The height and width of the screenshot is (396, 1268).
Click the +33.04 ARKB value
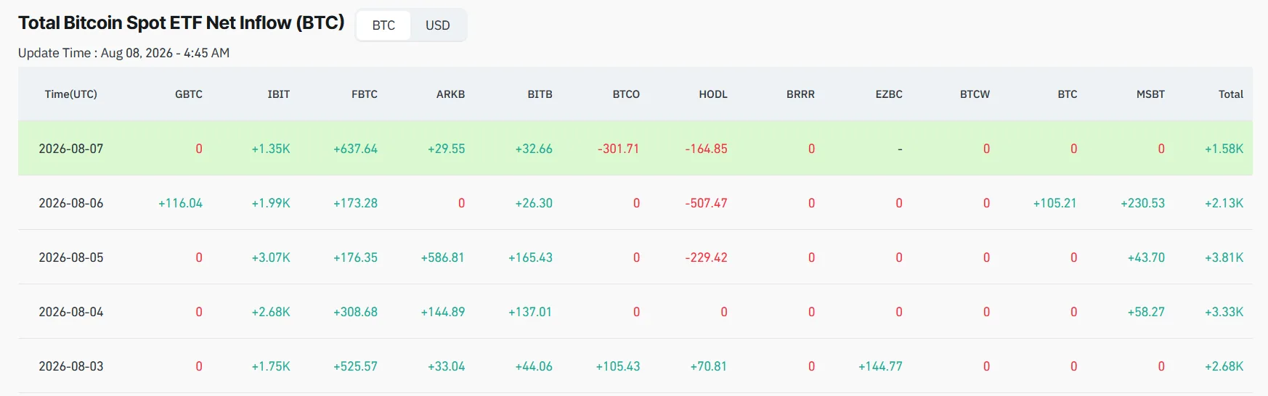tap(446, 366)
